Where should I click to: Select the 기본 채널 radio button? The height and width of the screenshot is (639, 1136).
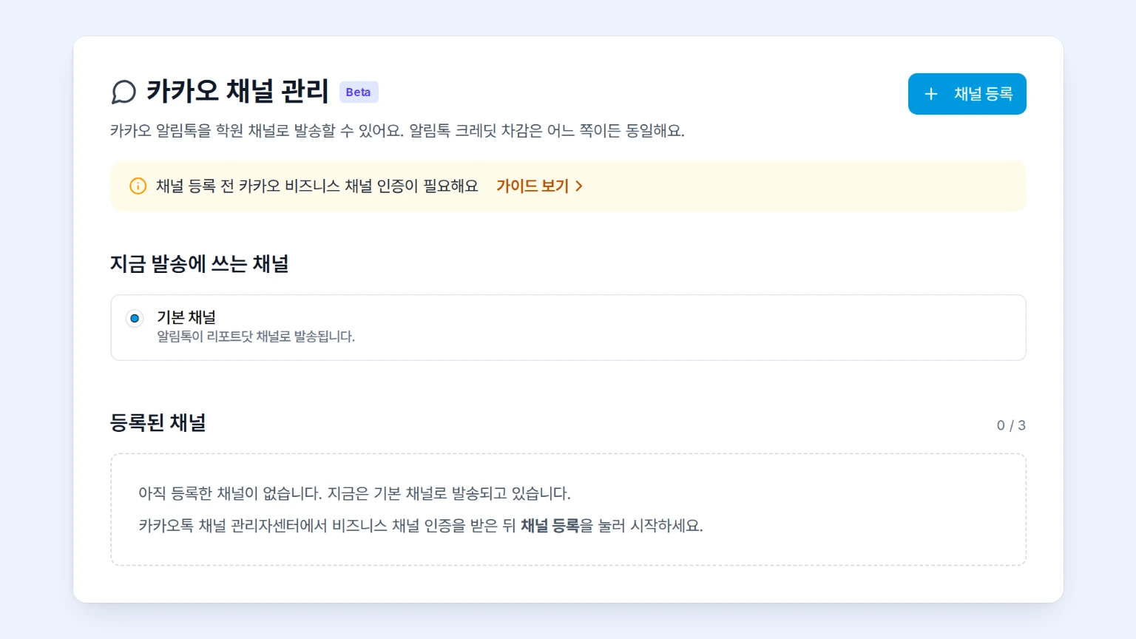tap(135, 319)
